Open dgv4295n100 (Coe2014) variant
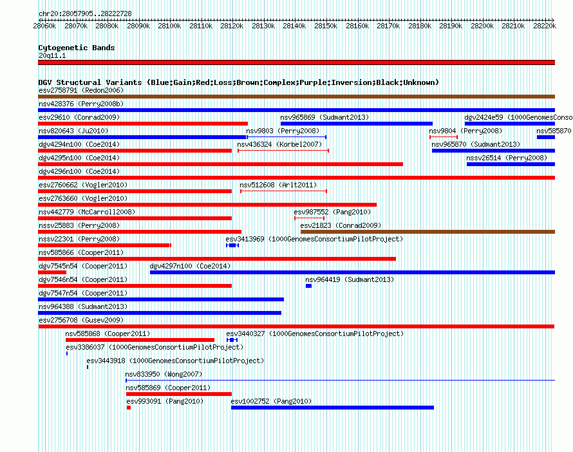The height and width of the screenshot is (452, 573). (x=79, y=158)
